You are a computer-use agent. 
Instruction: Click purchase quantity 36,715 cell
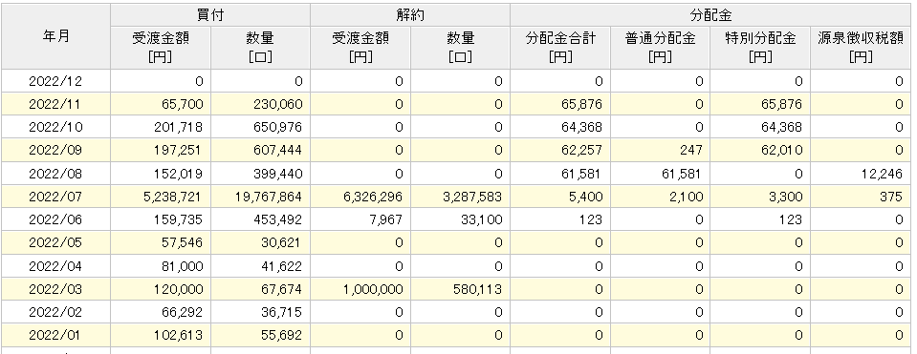[x=260, y=313]
